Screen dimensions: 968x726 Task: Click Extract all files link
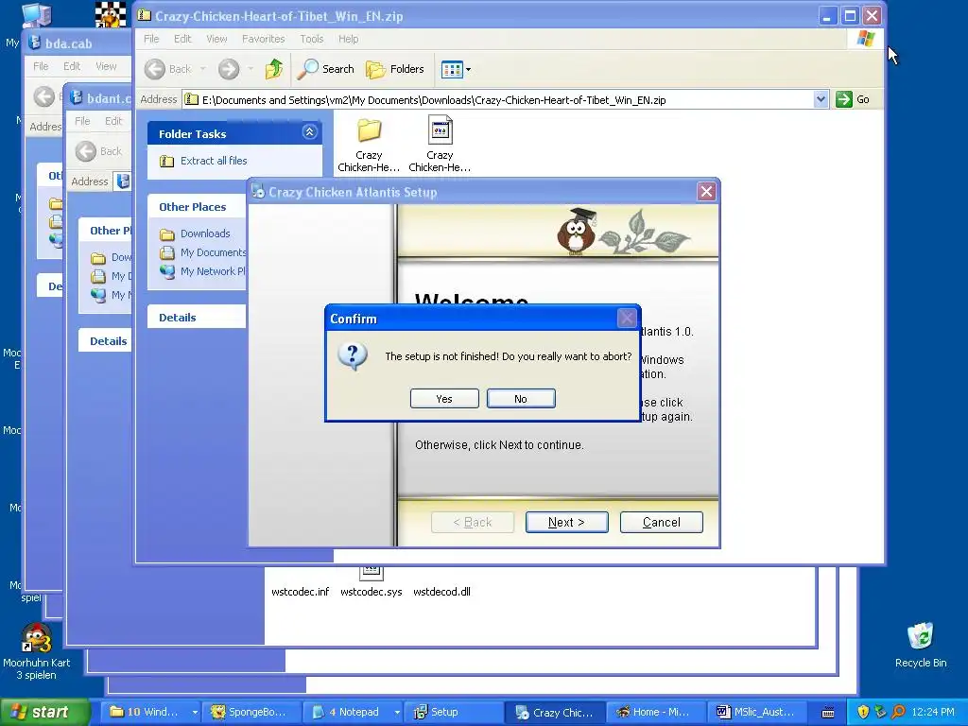(x=214, y=161)
